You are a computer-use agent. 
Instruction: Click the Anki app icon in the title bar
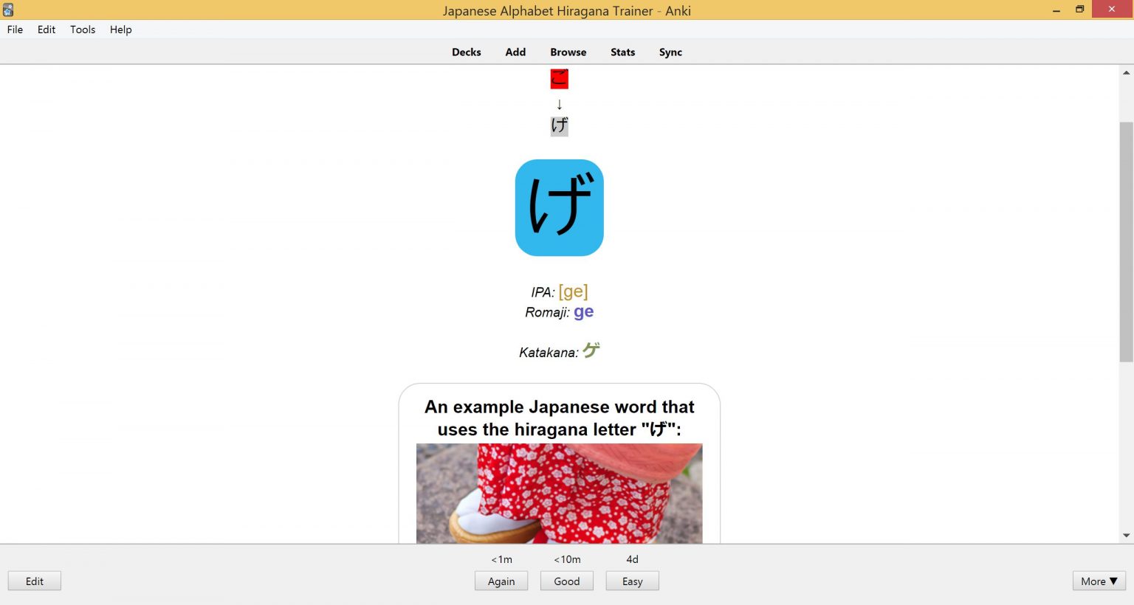click(x=8, y=9)
